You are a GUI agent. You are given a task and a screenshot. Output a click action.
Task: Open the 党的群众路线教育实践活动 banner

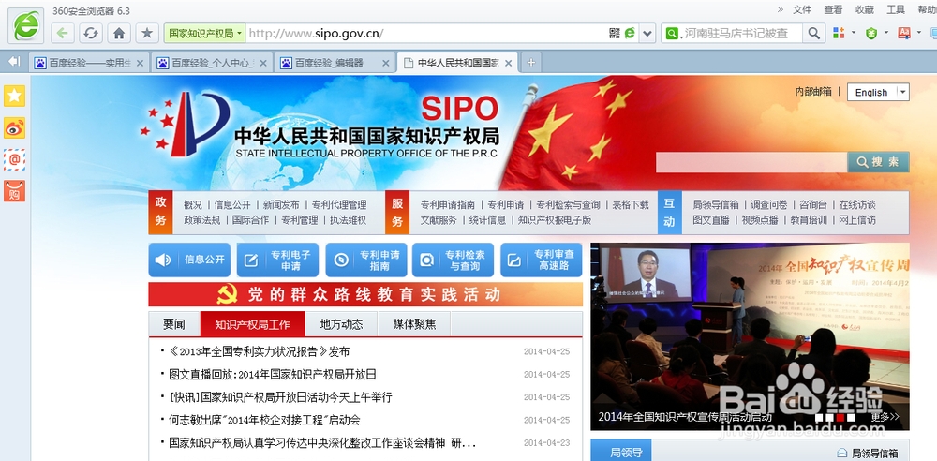pyautogui.click(x=365, y=294)
